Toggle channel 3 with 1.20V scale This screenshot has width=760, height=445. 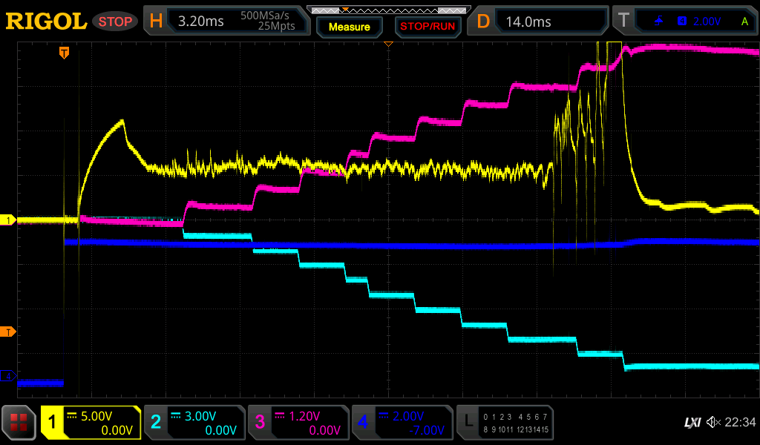click(x=298, y=423)
